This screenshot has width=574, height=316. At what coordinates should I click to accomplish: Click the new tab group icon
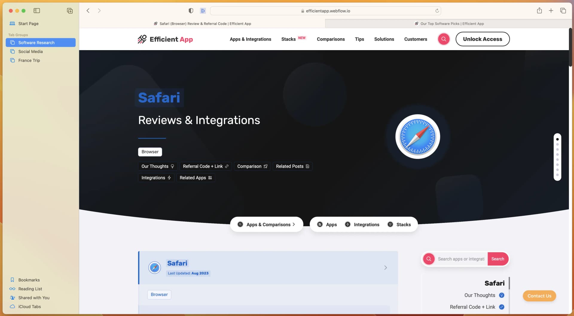[70, 11]
